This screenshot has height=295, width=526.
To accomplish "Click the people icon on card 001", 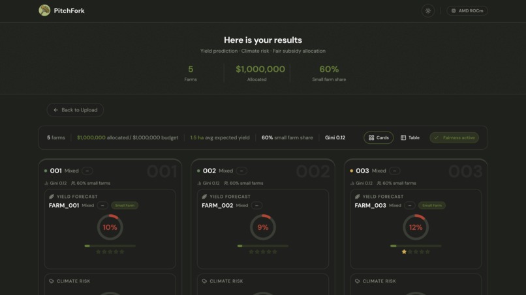I will click(73, 183).
